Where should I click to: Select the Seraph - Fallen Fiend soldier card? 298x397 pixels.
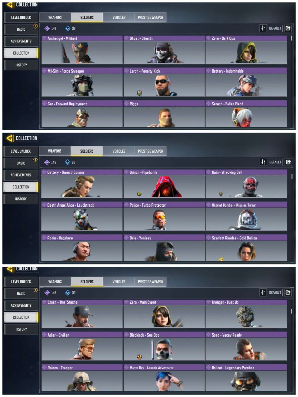[246, 114]
